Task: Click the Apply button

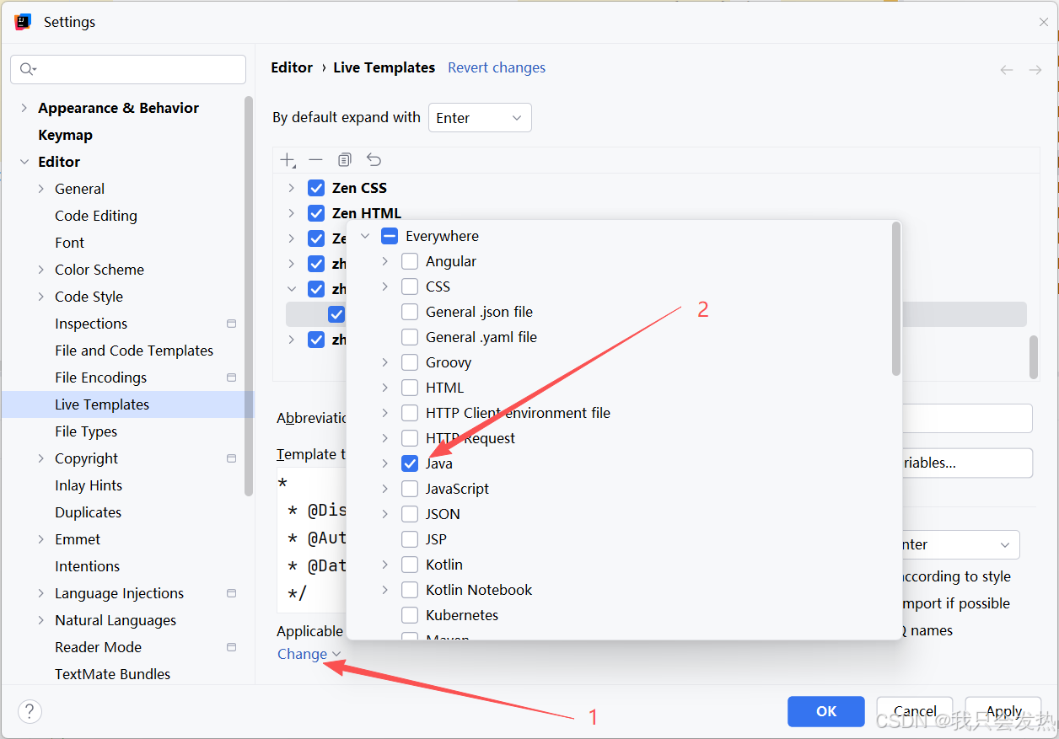Action: click(x=1004, y=711)
